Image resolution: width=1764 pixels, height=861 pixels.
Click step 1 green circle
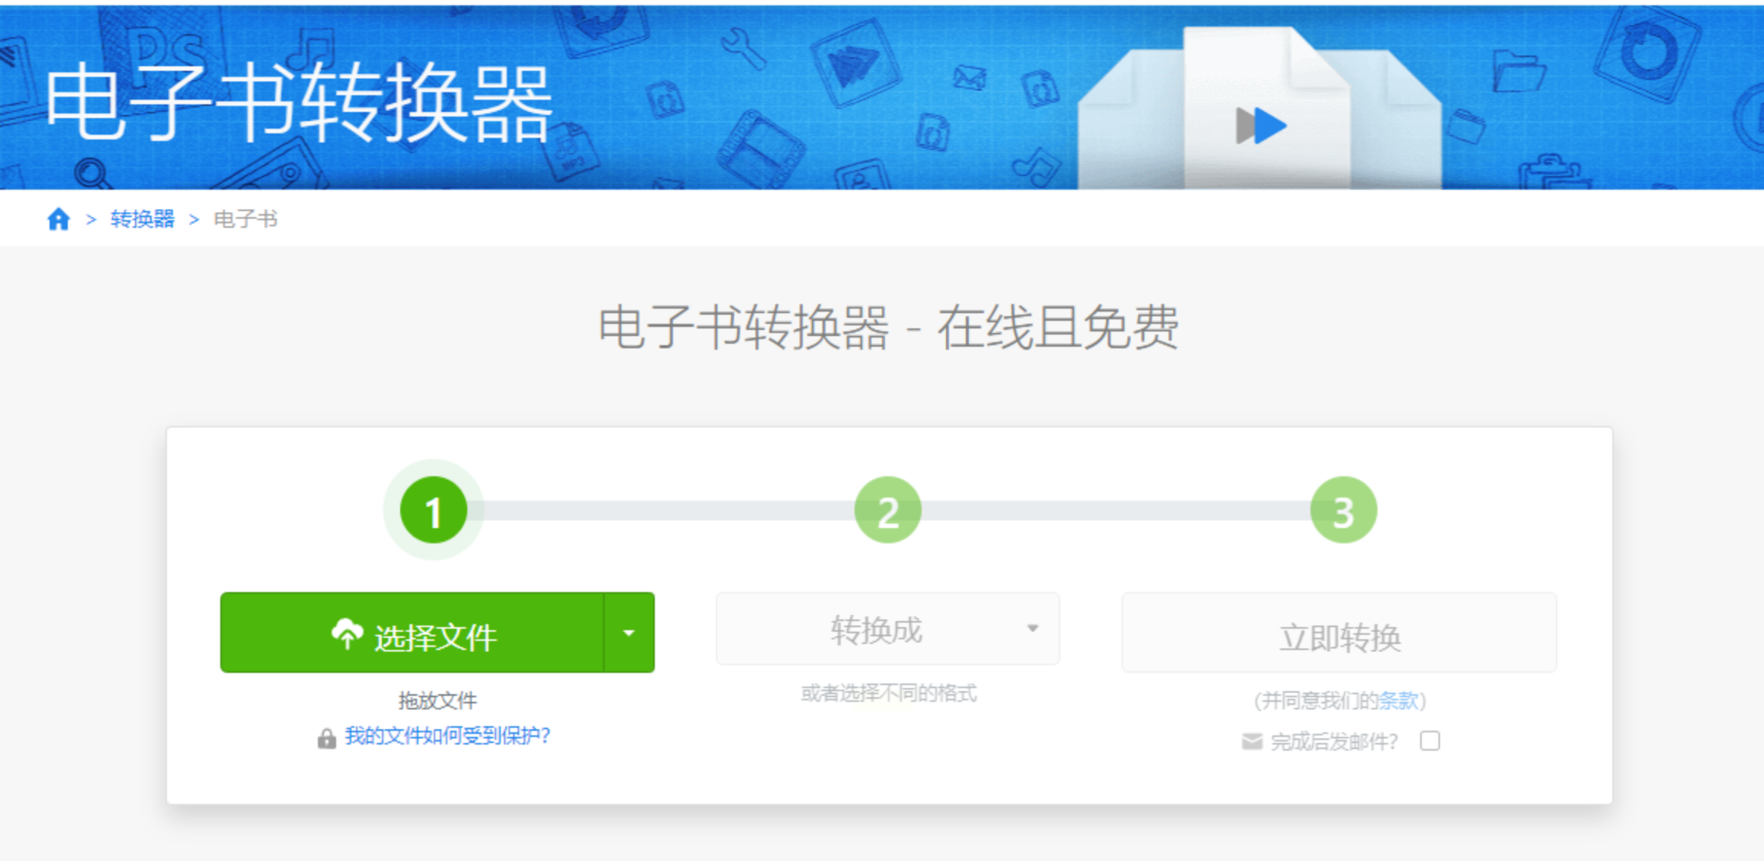434,511
